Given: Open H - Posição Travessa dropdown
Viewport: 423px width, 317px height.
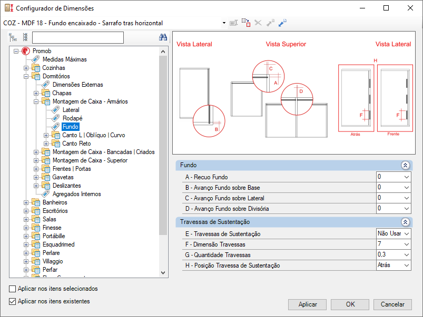Looking at the screenshot, I should 407,265.
